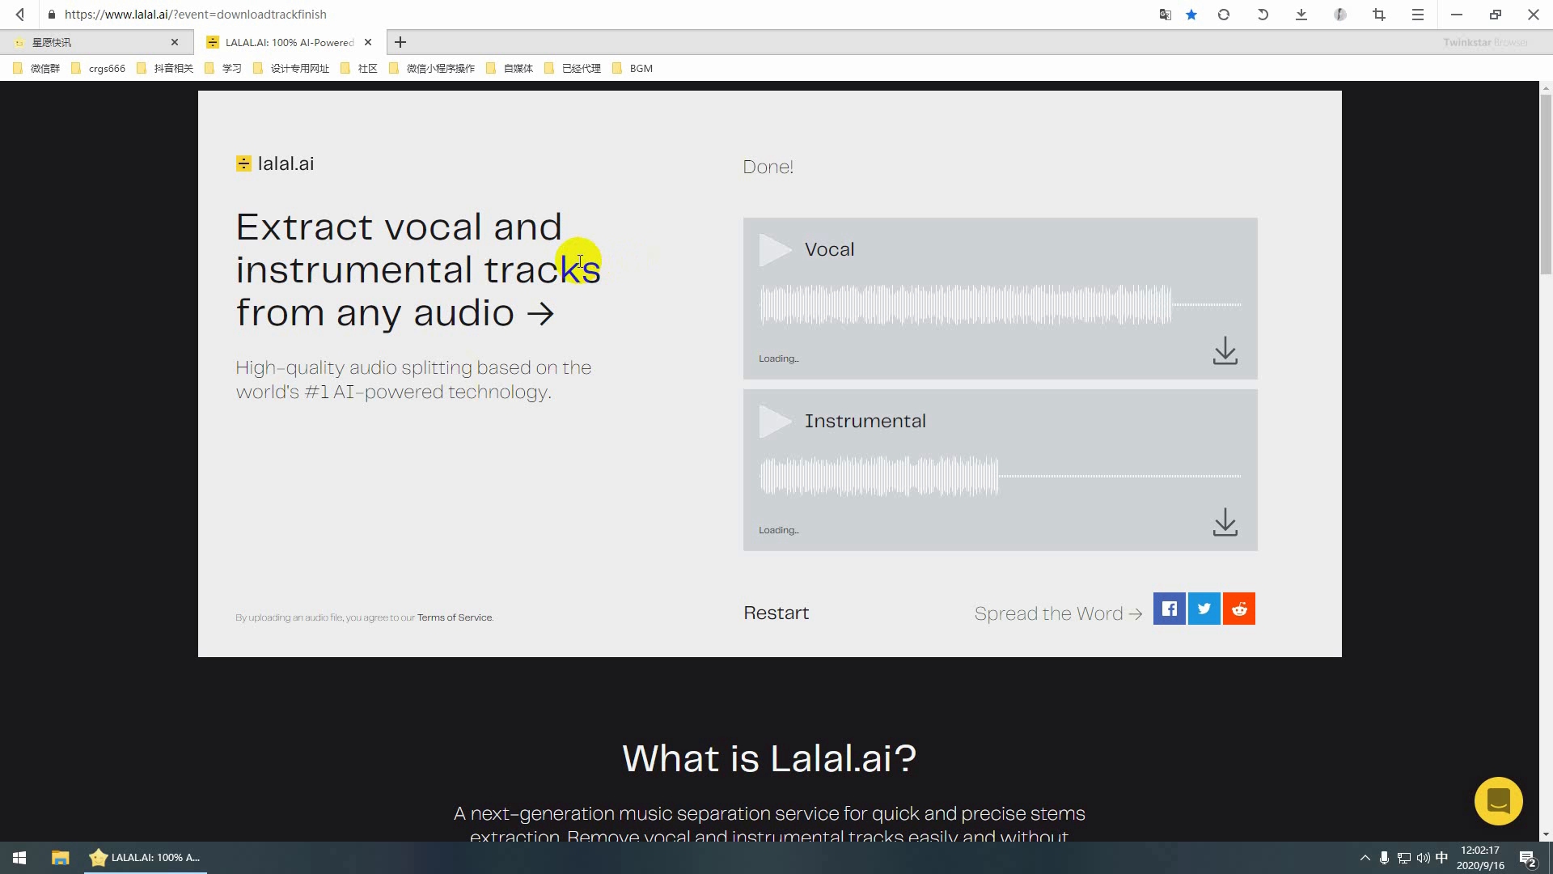Play the Instrumental track
Viewport: 1553px width, 874px height.
(x=775, y=422)
